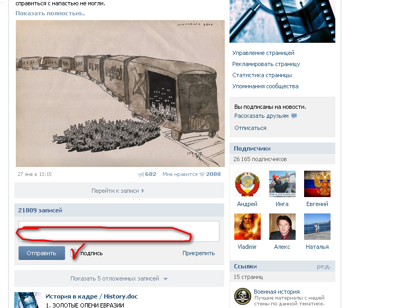Open Статистика страницы
The height and width of the screenshot is (308, 394).
coord(262,75)
